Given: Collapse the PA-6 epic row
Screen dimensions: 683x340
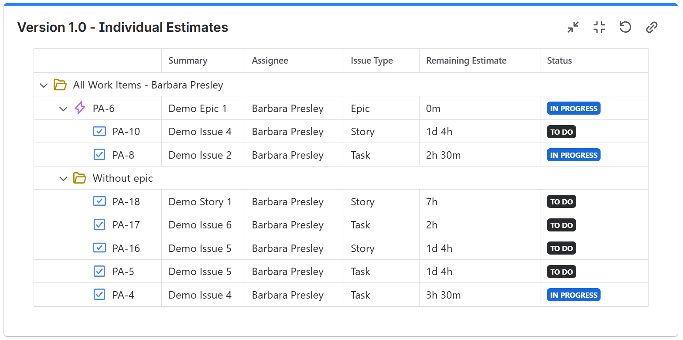Looking at the screenshot, I should click(63, 109).
